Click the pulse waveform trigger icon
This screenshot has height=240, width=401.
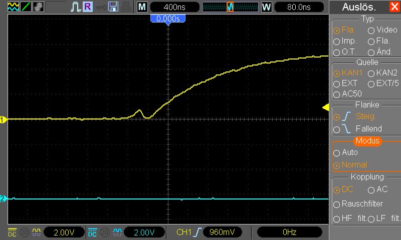(76, 7)
